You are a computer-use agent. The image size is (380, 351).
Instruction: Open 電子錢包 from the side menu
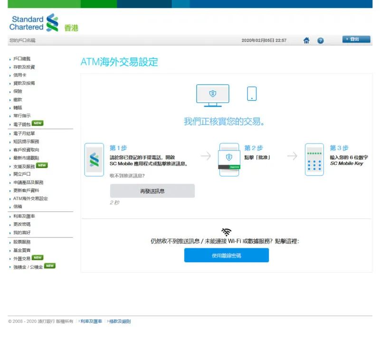coord(22,124)
